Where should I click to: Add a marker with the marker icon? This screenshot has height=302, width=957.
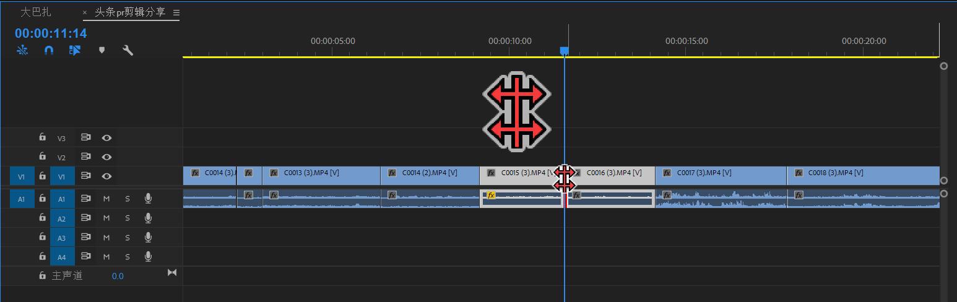[102, 51]
